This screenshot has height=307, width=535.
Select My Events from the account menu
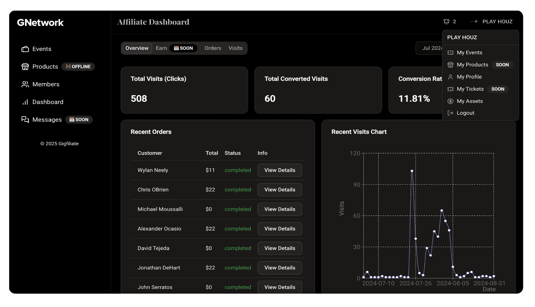point(470,52)
